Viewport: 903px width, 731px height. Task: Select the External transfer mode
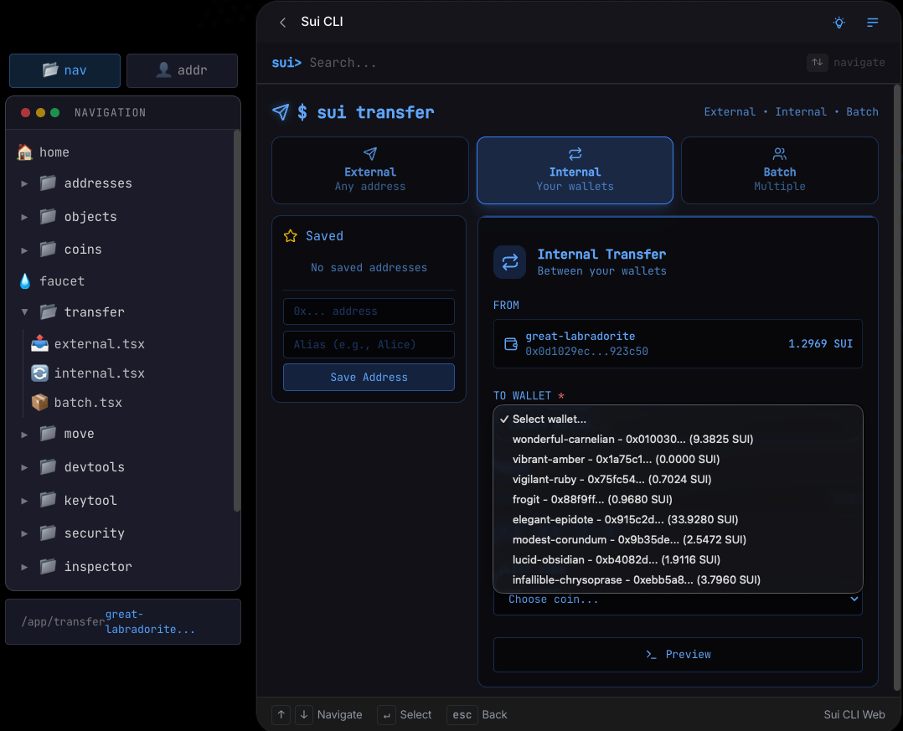369,170
